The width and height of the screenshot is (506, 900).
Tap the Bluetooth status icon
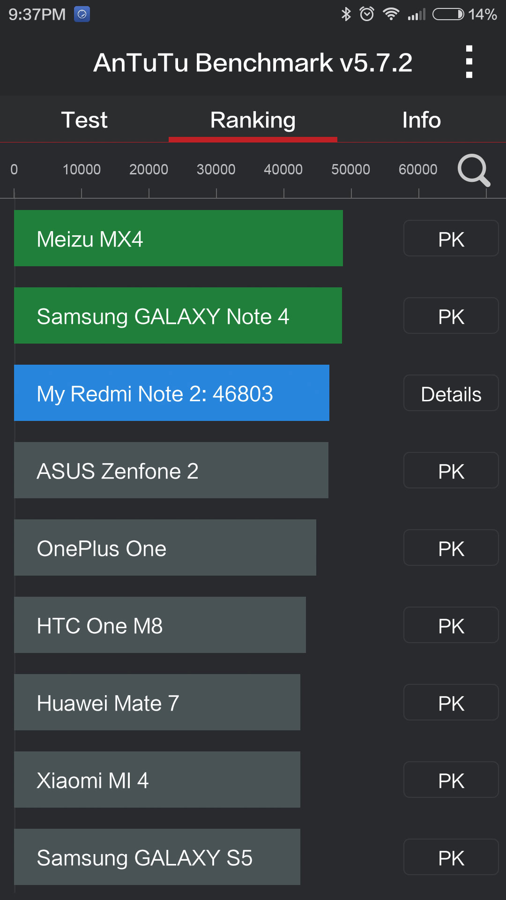346,14
